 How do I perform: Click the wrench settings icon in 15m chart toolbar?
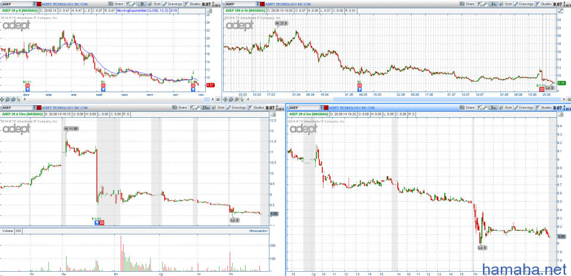pyautogui.click(x=197, y=108)
